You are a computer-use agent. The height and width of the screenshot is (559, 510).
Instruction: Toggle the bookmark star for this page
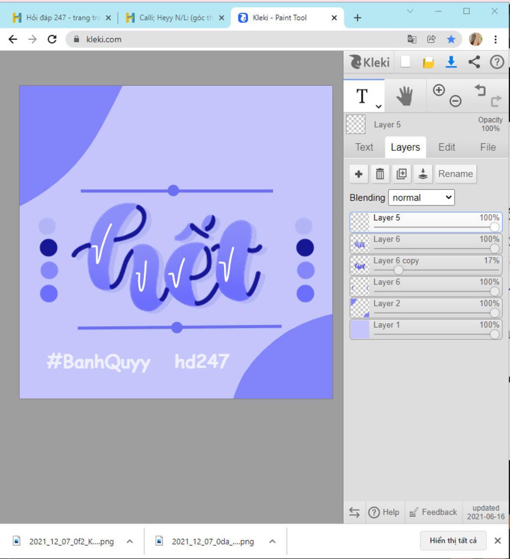[451, 39]
